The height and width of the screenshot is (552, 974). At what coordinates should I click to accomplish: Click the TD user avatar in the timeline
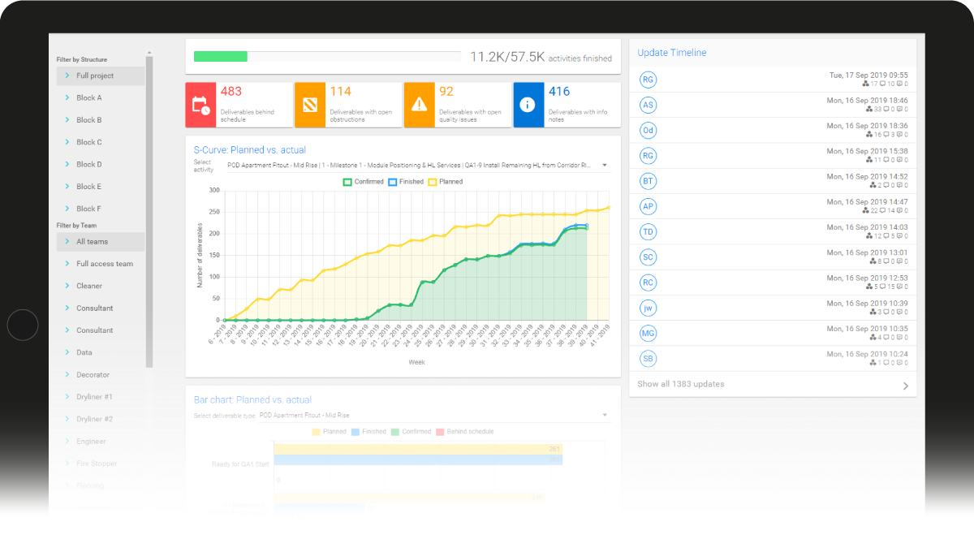coord(648,231)
